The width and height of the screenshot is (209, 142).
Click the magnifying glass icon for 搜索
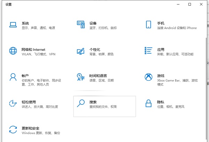tap(81, 103)
